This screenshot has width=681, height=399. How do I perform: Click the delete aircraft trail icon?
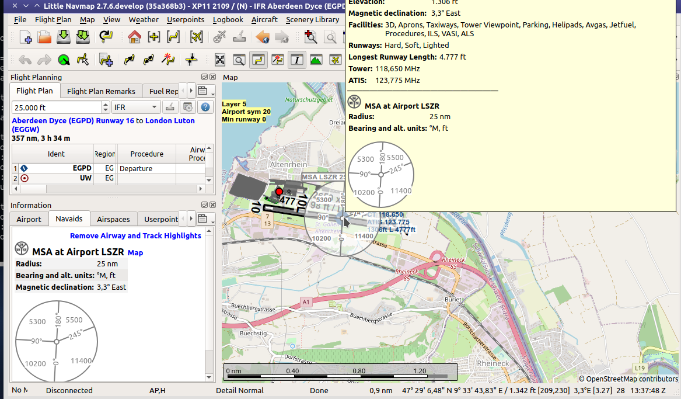click(x=220, y=37)
